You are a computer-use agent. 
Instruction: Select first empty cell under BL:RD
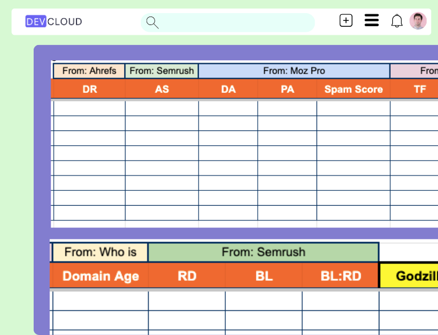coord(340,301)
